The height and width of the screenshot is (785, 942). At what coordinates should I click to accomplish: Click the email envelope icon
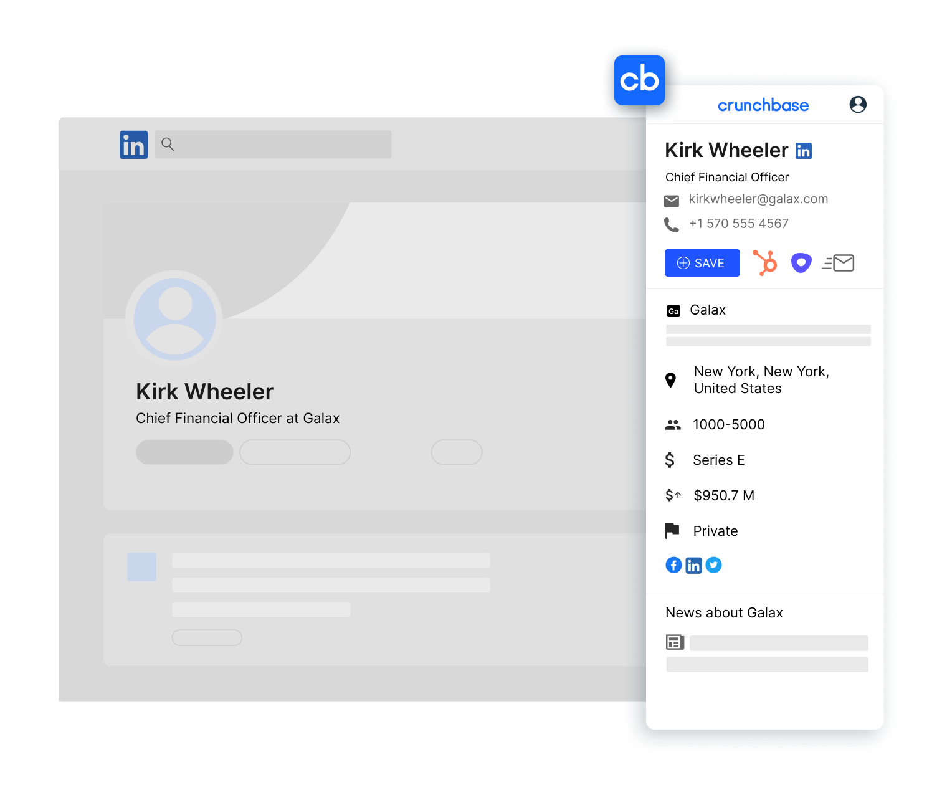tap(672, 201)
